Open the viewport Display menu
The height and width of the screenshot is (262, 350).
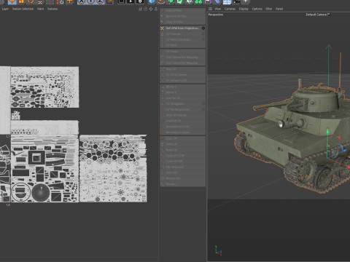(244, 9)
